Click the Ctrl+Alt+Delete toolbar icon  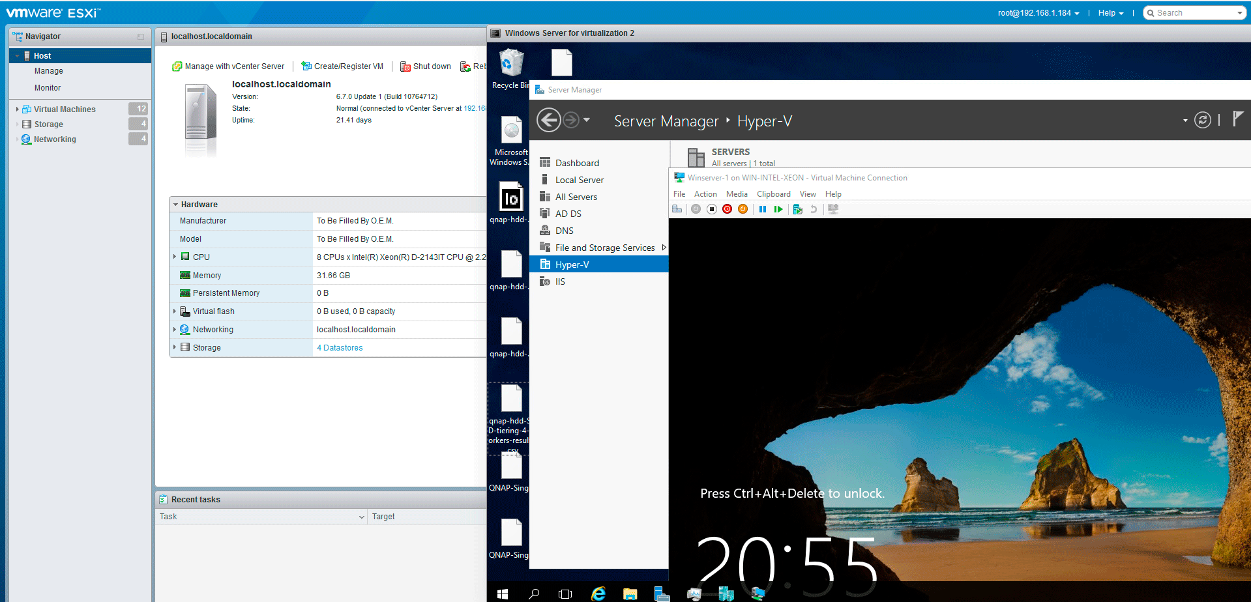[677, 209]
